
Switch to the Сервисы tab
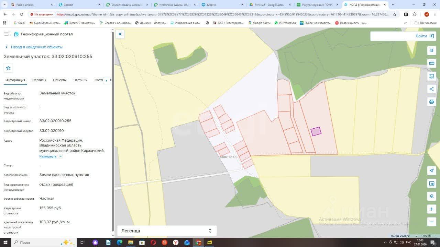(39, 80)
